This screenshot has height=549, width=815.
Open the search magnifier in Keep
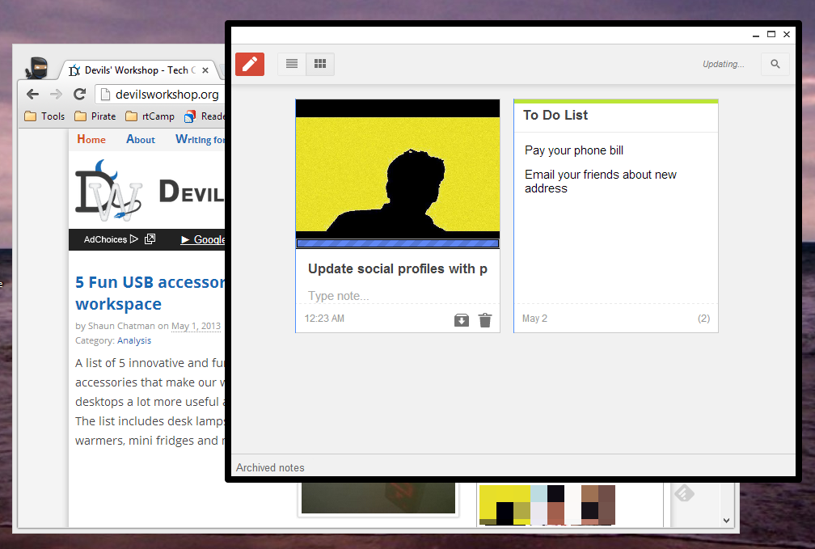[775, 64]
